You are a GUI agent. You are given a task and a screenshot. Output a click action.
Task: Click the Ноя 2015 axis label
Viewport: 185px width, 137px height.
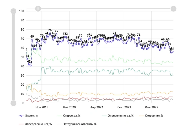pyautogui.click(x=42, y=107)
